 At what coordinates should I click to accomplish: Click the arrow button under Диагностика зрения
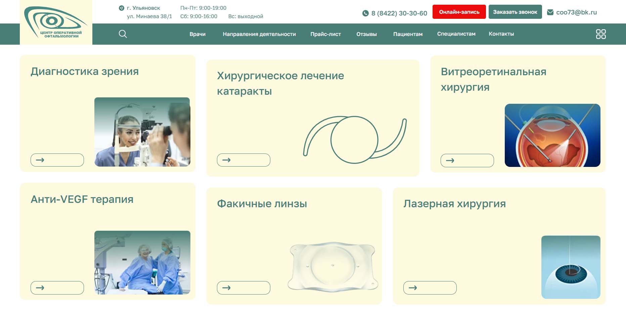tap(57, 160)
